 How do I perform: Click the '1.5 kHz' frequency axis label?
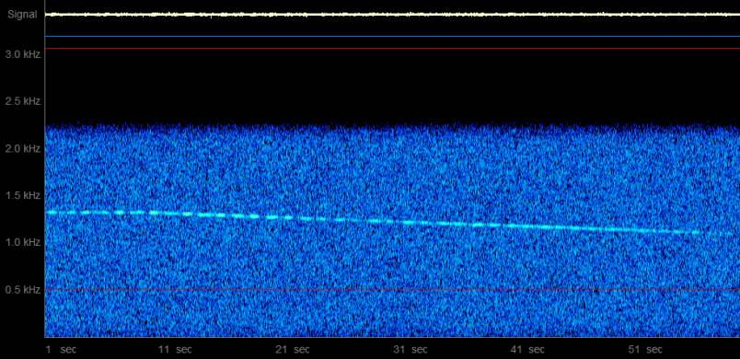[23, 195]
